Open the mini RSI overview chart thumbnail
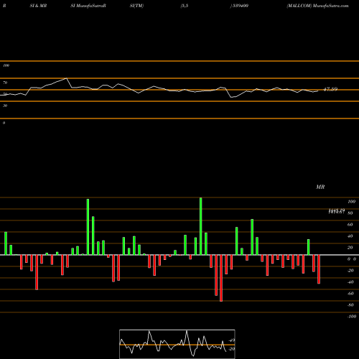 click(177, 344)
